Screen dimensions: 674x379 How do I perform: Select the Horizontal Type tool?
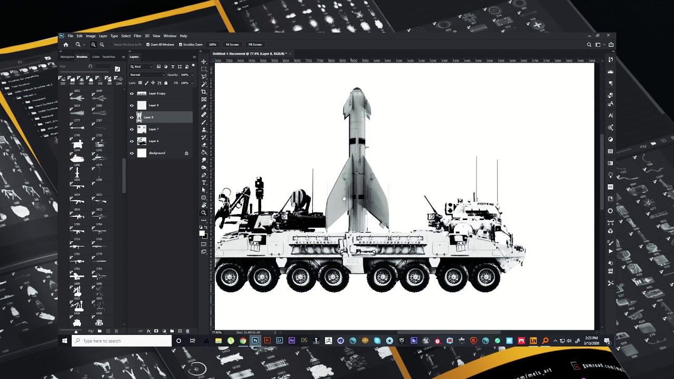pyautogui.click(x=204, y=183)
